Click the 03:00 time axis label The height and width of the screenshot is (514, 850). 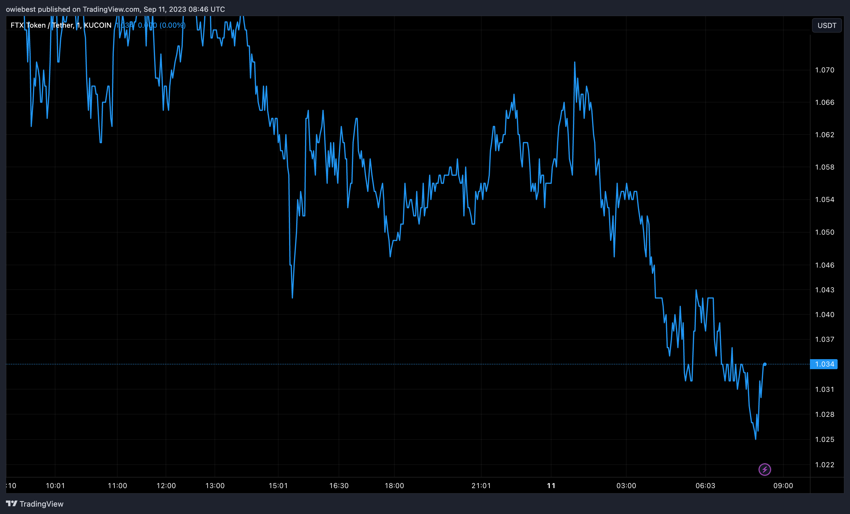626,486
